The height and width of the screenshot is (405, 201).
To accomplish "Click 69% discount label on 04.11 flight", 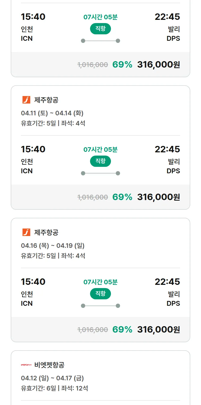I will coord(122,197).
